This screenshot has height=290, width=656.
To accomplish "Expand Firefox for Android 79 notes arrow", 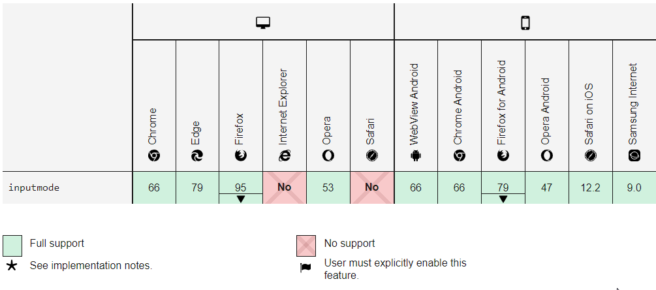I will pos(503,199).
